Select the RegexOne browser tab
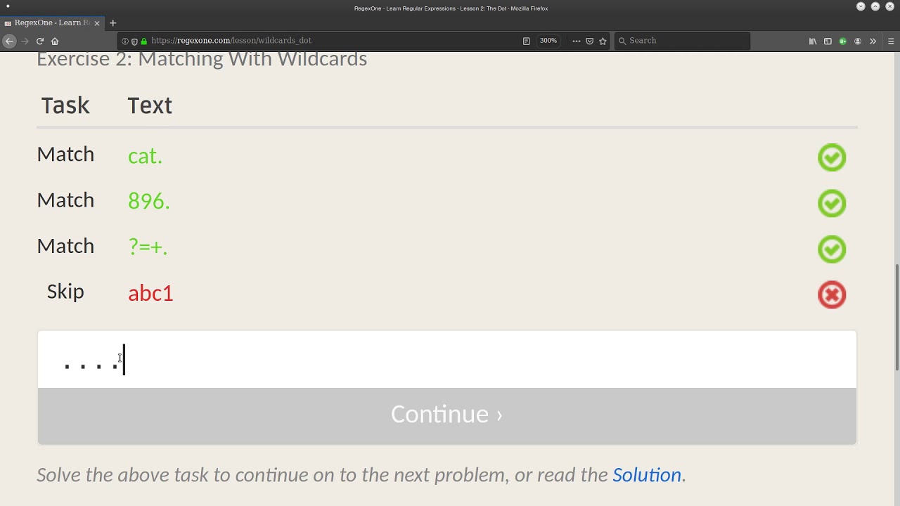 (x=49, y=23)
